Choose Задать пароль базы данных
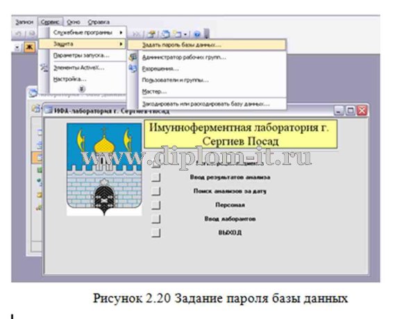This screenshot has width=395, height=319. tap(207, 45)
